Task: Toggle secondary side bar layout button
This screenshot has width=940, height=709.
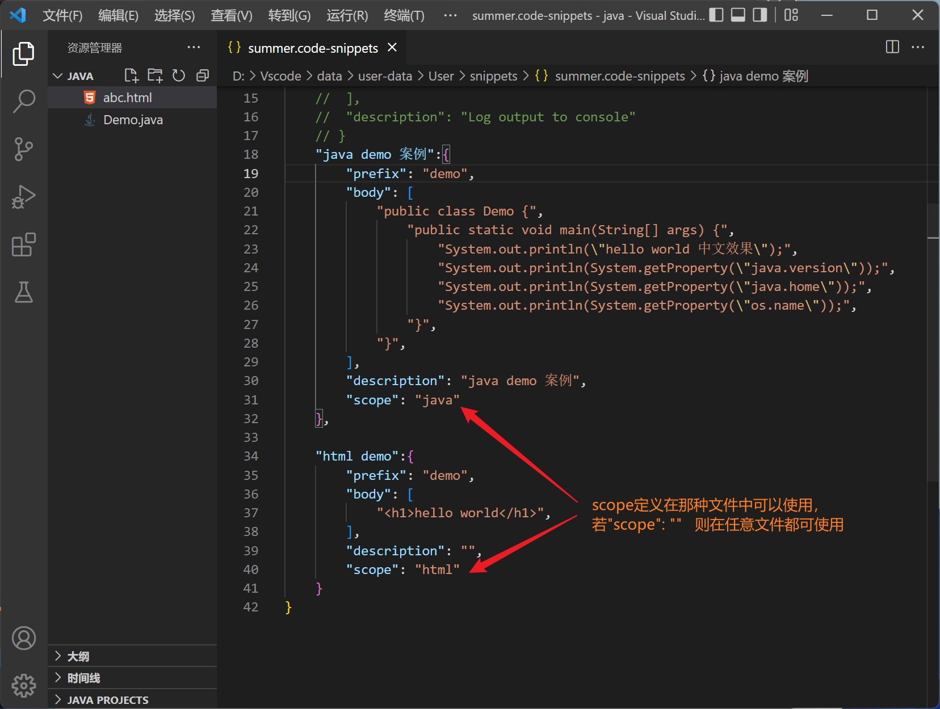Action: pyautogui.click(x=759, y=15)
